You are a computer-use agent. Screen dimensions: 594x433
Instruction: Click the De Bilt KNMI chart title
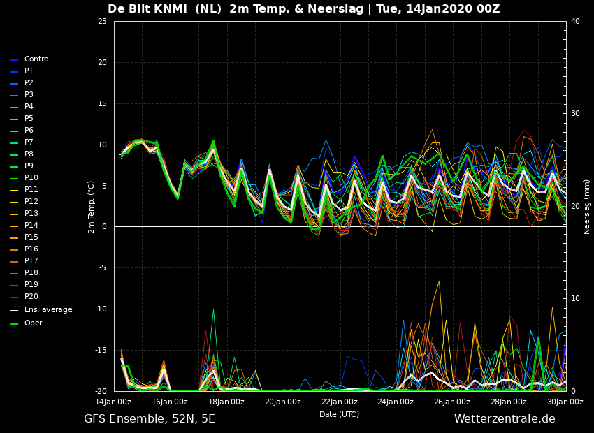point(303,9)
